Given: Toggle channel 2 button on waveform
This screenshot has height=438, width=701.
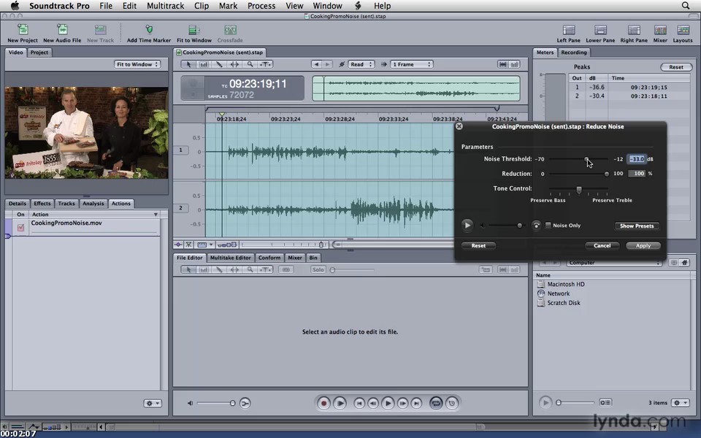Looking at the screenshot, I should point(180,208).
